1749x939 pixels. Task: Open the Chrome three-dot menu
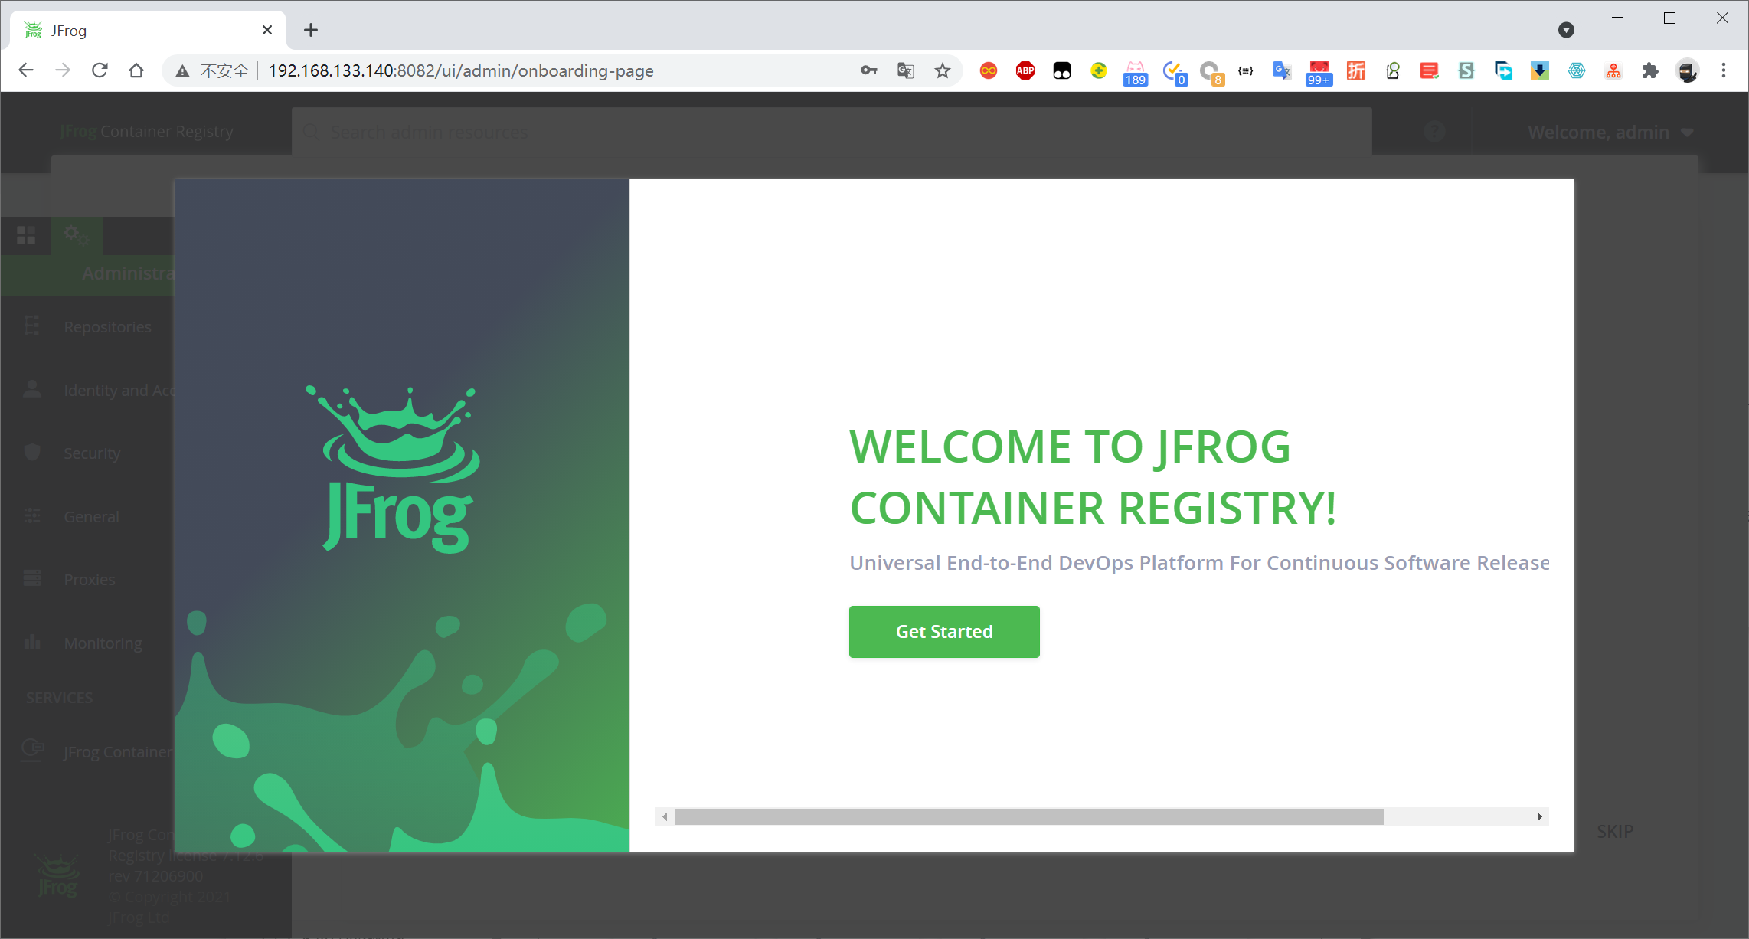[x=1724, y=70]
